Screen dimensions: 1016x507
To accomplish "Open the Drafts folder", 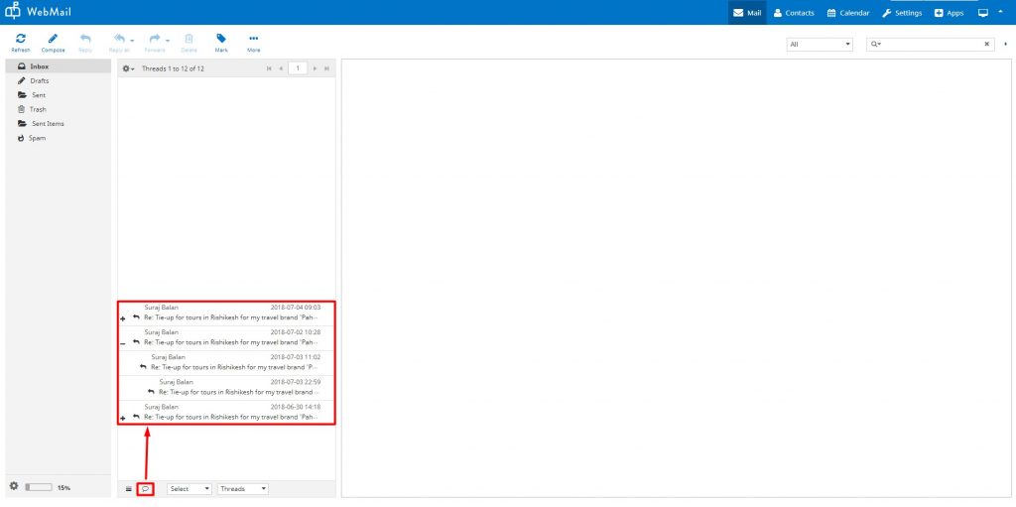I will click(x=40, y=80).
